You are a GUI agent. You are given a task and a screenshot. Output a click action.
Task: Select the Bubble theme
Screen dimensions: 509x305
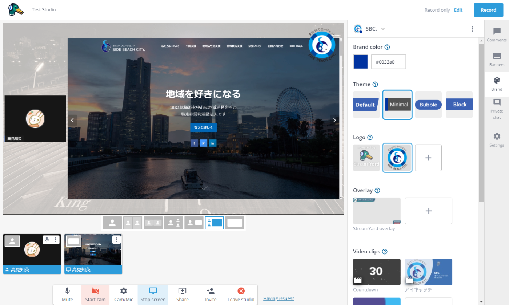[x=428, y=105]
